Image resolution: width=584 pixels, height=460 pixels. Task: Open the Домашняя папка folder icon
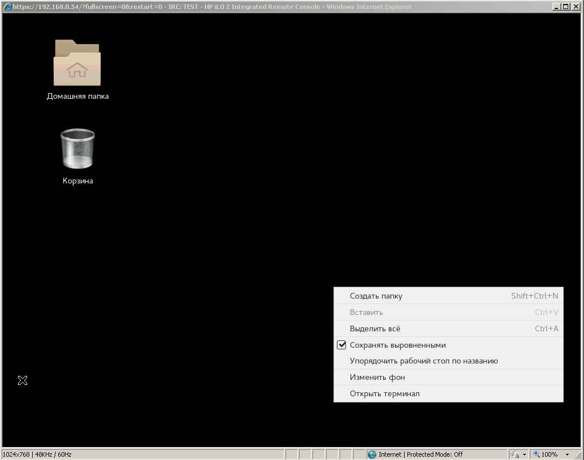point(77,63)
